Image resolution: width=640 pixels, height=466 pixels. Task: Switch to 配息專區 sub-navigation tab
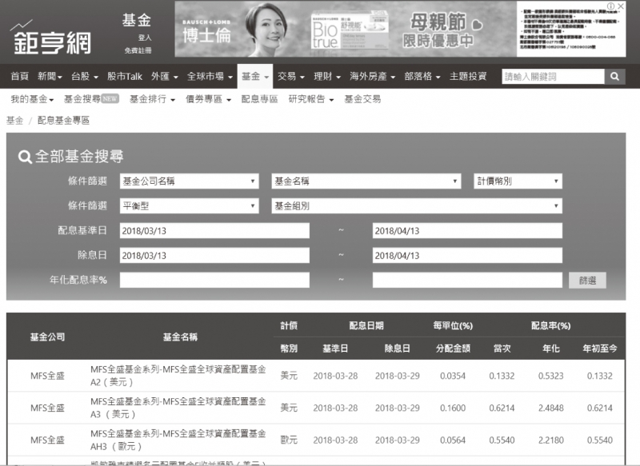(x=258, y=99)
